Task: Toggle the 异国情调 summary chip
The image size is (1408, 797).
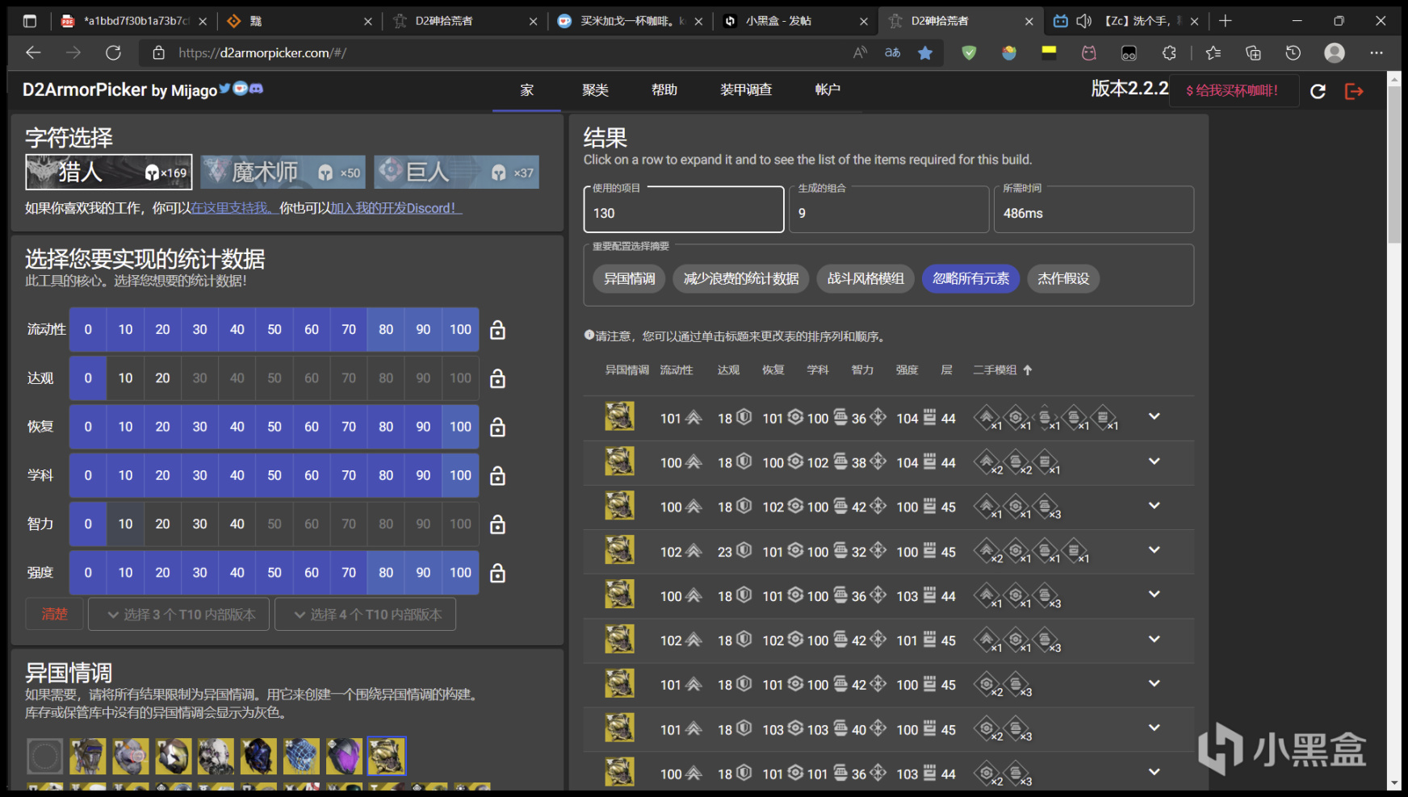Action: [630, 278]
